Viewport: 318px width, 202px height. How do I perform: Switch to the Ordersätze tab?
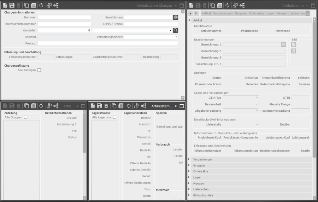pyautogui.click(x=256, y=13)
